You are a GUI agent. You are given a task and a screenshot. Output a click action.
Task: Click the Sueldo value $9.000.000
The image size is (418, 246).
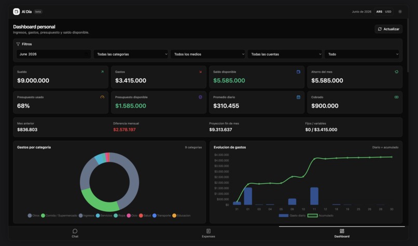tap(33, 80)
